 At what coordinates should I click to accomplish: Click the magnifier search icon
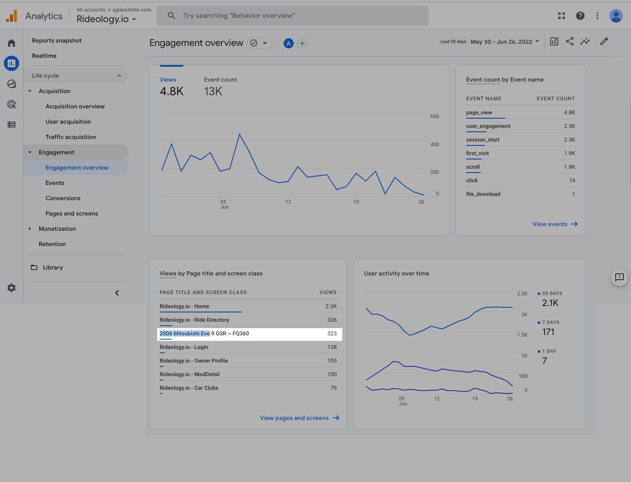pyautogui.click(x=171, y=16)
